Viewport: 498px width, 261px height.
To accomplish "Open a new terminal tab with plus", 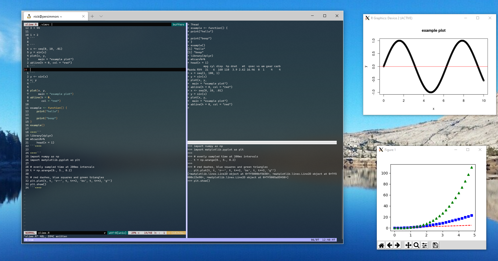I will [x=92, y=16].
